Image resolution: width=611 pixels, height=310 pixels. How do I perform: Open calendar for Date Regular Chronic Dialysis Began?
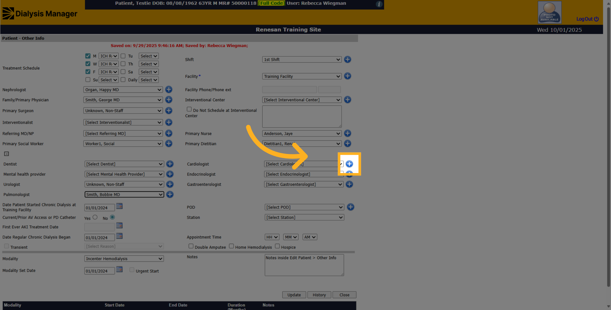(119, 236)
